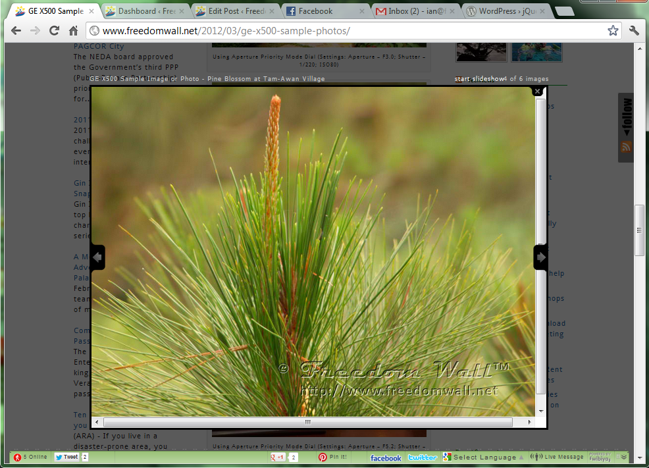Click the orange RSS feed icon
The height and width of the screenshot is (468, 649).
[x=626, y=147]
